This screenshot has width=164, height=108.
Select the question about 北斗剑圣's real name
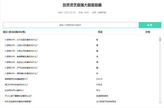21,40
